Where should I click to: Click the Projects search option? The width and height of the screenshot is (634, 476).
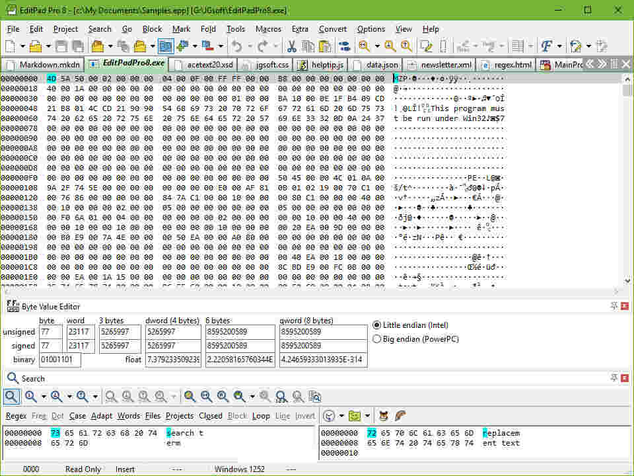click(x=179, y=416)
